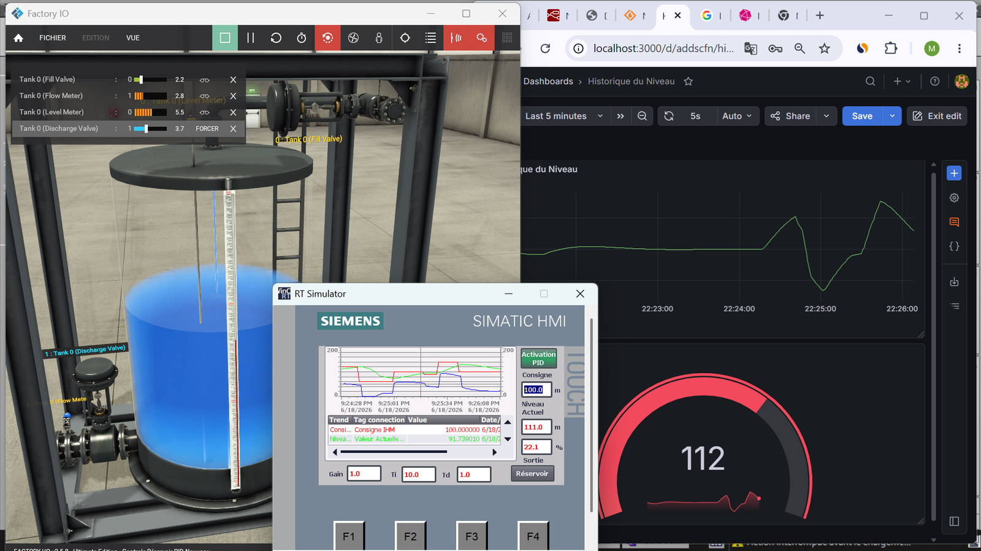Open the browser extensions puzzle icon

coord(891,48)
